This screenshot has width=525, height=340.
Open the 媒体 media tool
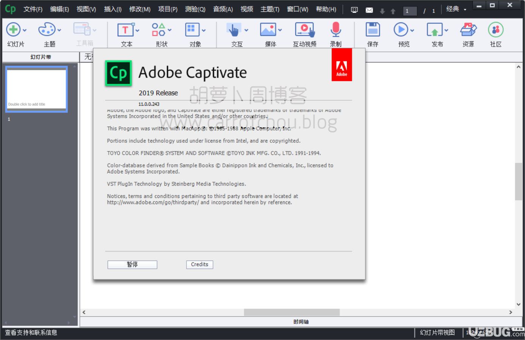click(x=268, y=30)
